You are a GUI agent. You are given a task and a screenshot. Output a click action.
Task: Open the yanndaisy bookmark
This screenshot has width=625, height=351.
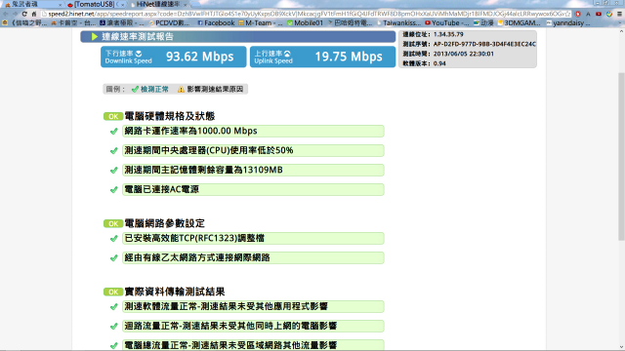568,23
